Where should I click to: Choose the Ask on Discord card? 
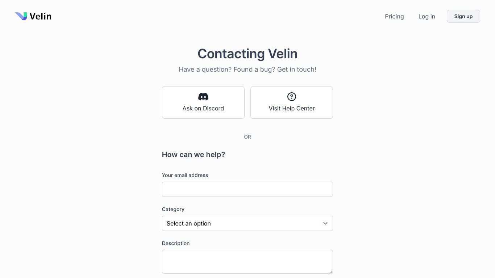[203, 102]
